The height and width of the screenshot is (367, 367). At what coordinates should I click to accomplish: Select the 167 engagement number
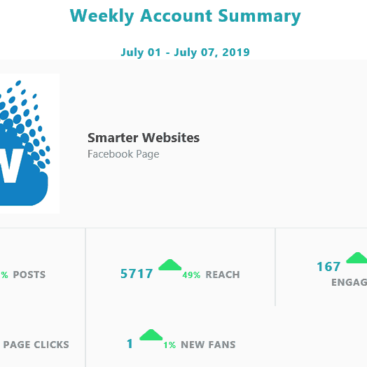point(328,267)
